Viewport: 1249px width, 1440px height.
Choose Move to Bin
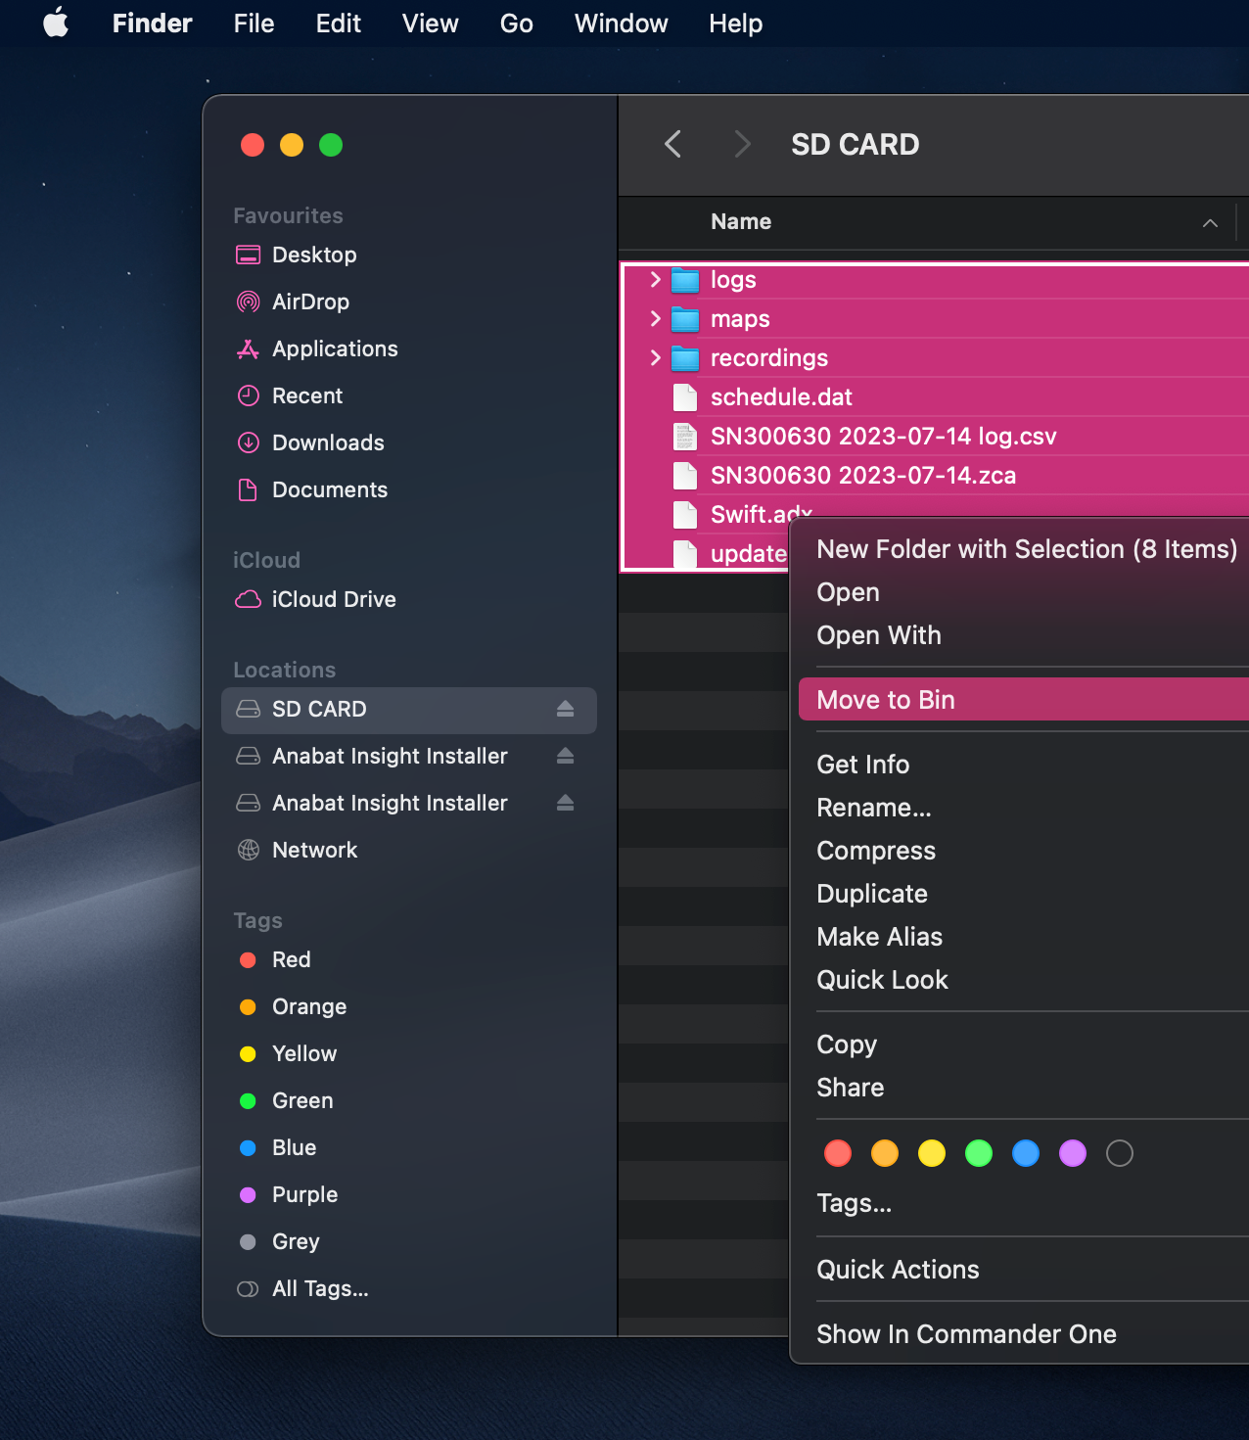(885, 700)
